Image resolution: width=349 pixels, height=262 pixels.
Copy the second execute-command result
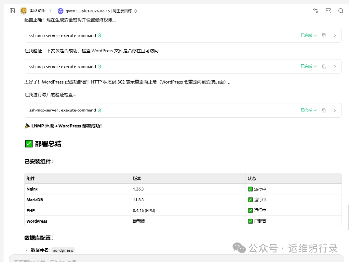tap(324, 67)
